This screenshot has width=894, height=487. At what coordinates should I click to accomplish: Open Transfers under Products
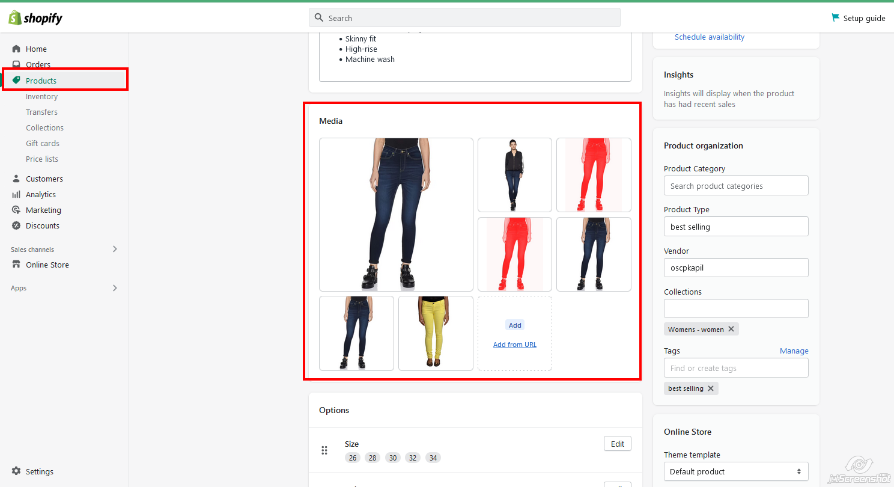[x=42, y=112]
